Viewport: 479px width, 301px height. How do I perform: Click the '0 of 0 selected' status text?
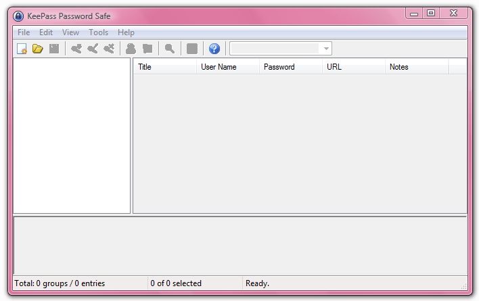pos(176,283)
